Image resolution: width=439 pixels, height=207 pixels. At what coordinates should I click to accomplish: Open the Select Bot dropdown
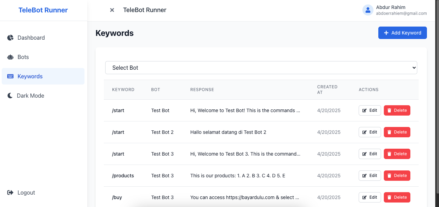click(261, 68)
